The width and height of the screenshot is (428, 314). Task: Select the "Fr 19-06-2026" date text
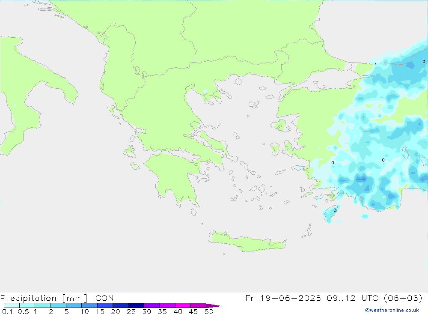[x=283, y=298]
